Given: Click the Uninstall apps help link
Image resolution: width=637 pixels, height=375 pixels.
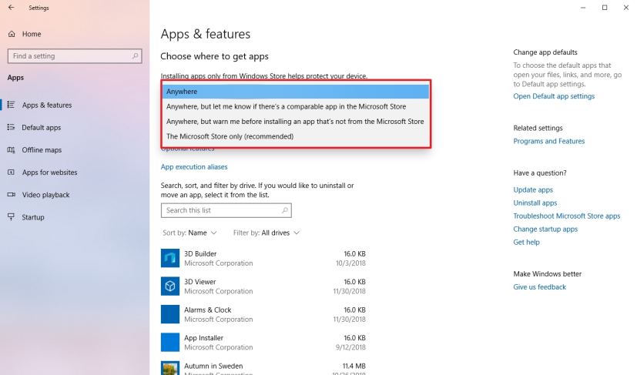Looking at the screenshot, I should tap(535, 203).
